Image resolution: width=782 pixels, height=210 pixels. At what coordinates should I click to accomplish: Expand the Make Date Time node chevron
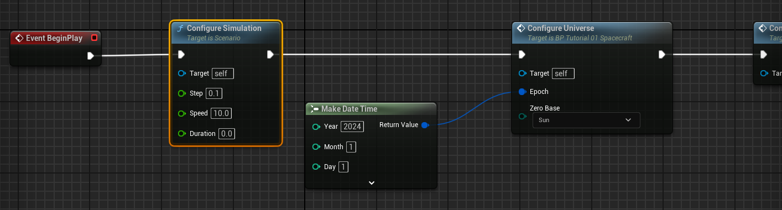click(372, 182)
